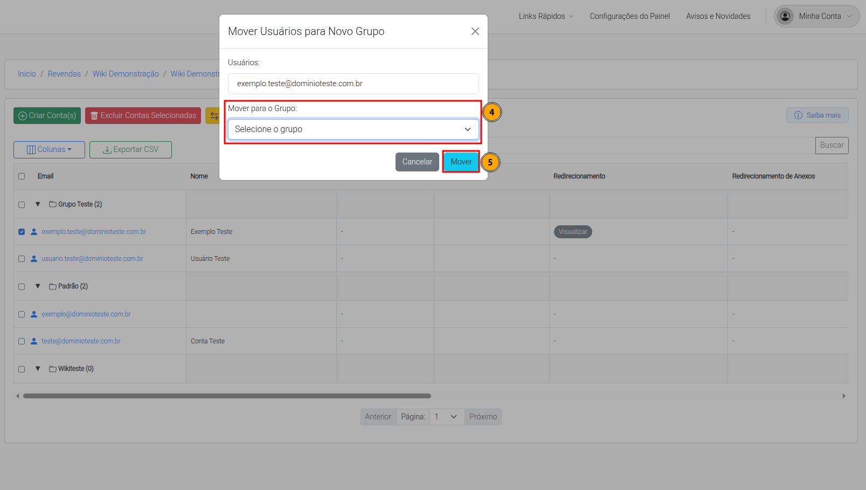This screenshot has width=866, height=490.
Task: Click the trash icon in Excluir Contas Selecionadas
Action: [x=94, y=115]
